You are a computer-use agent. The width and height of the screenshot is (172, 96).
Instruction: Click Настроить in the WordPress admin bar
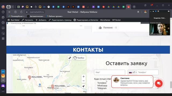tap(27, 20)
